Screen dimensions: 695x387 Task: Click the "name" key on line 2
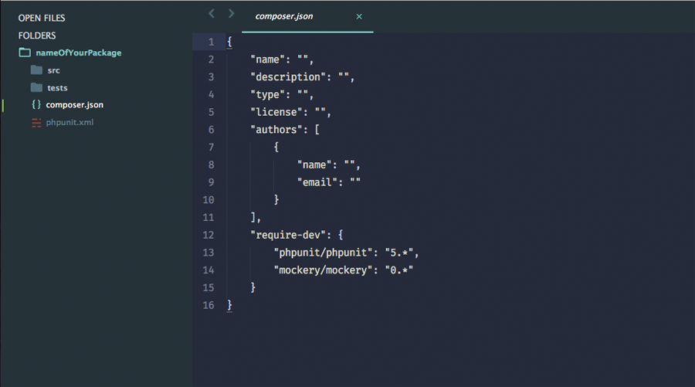tap(268, 59)
